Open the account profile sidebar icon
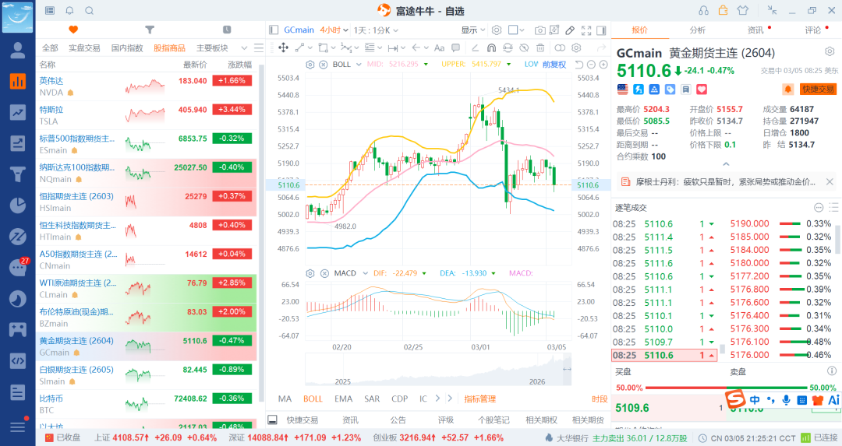The height and width of the screenshot is (446, 842). point(18,51)
